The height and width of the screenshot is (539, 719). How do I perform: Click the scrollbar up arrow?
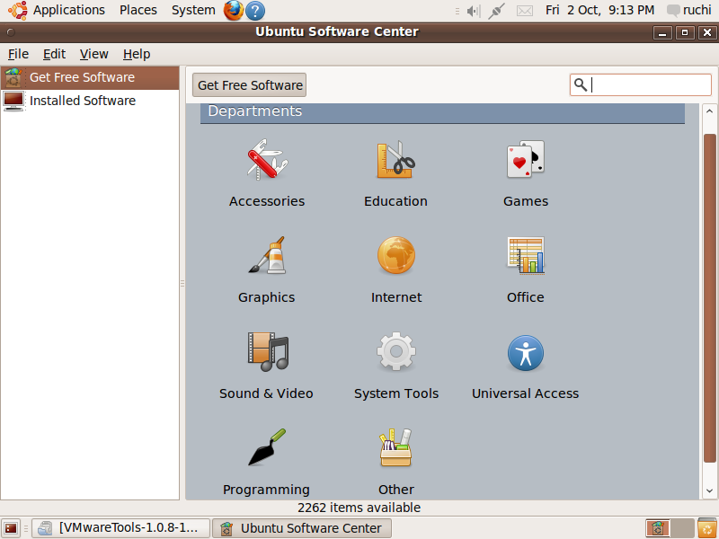[709, 110]
